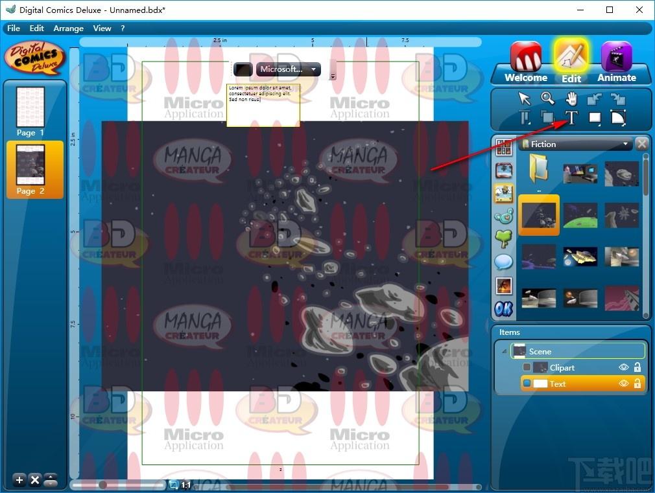
Task: Choose the control room scene thumbnail
Action: coord(580,174)
